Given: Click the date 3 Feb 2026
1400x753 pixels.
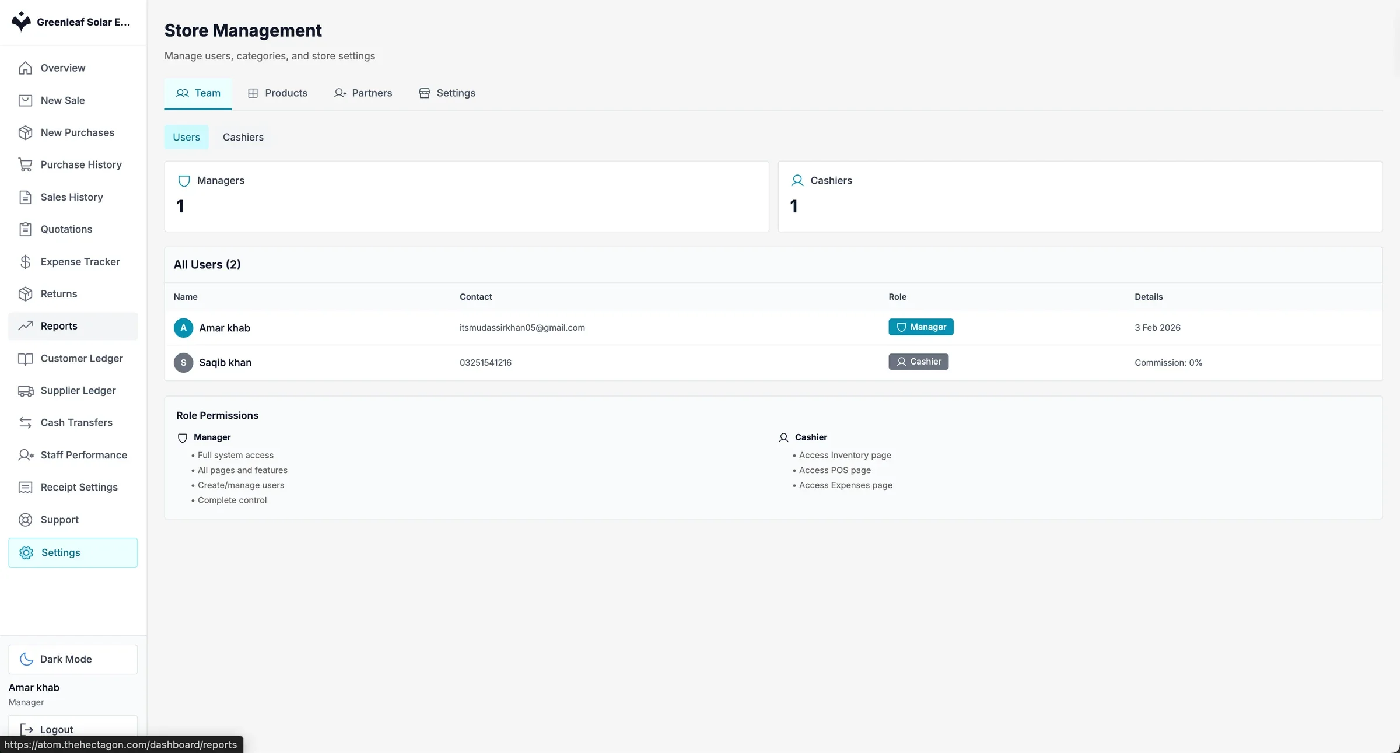Looking at the screenshot, I should pyautogui.click(x=1157, y=328).
